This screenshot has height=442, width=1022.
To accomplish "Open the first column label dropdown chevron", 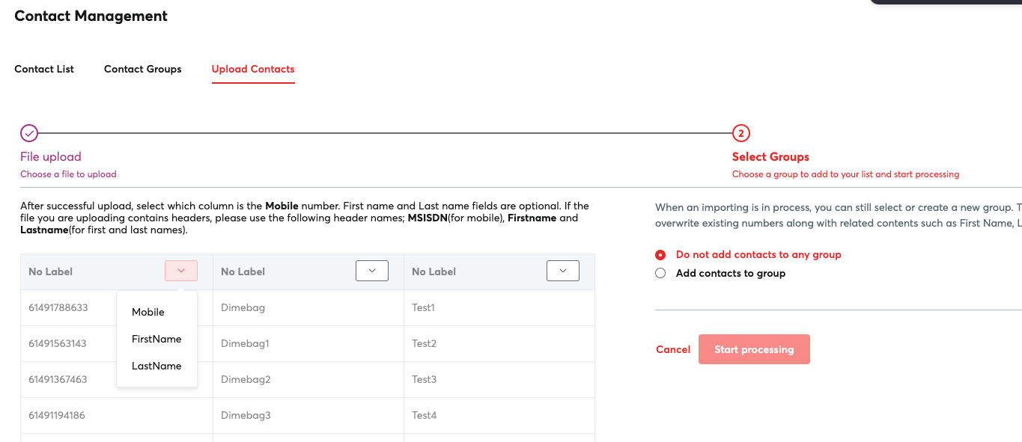I will coord(180,271).
